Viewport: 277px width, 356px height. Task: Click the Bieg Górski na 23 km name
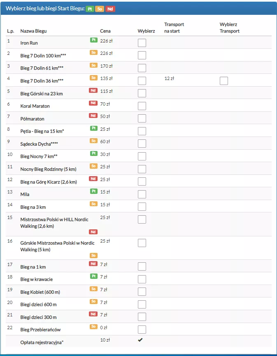pyautogui.click(x=41, y=94)
